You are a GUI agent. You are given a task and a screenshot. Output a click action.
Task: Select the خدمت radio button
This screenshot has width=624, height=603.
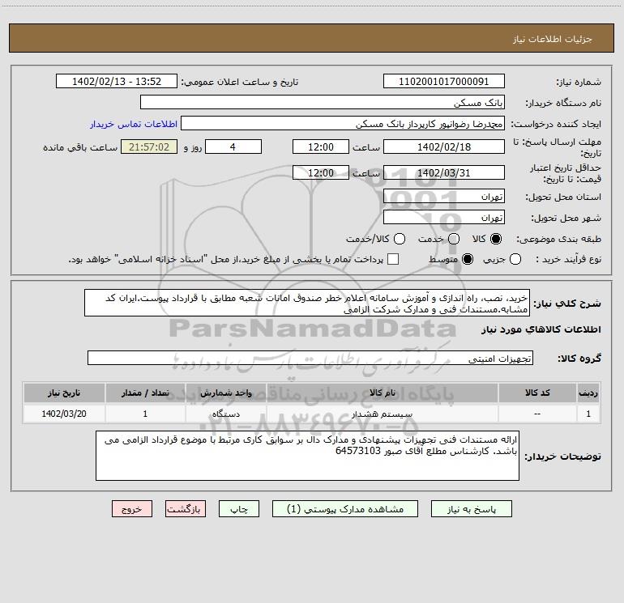pyautogui.click(x=454, y=239)
